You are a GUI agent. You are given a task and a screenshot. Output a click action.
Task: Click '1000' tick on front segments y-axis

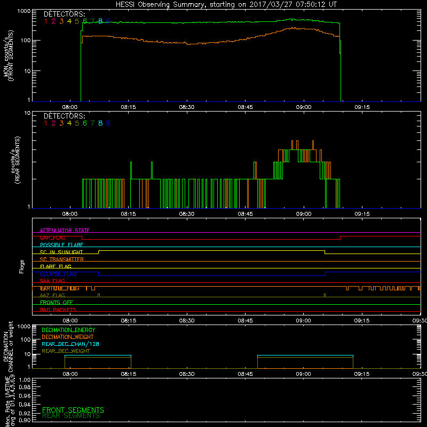[23, 11]
